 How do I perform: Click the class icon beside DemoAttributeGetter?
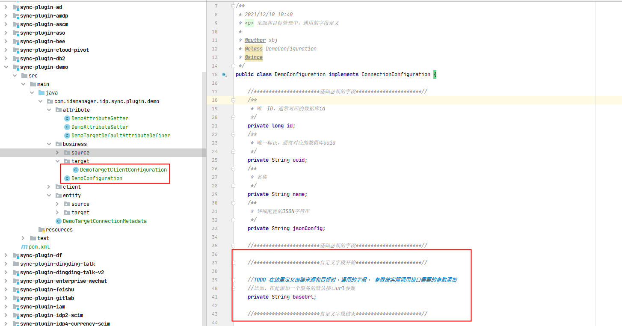coord(67,119)
